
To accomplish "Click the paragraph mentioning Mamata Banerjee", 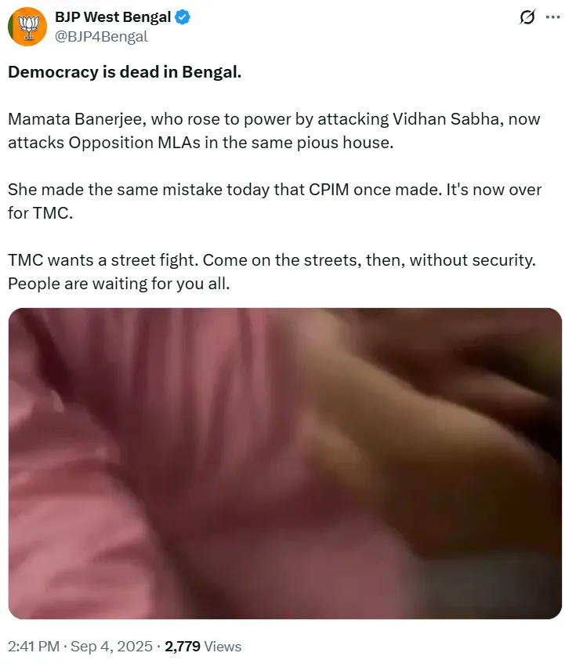I will [274, 131].
